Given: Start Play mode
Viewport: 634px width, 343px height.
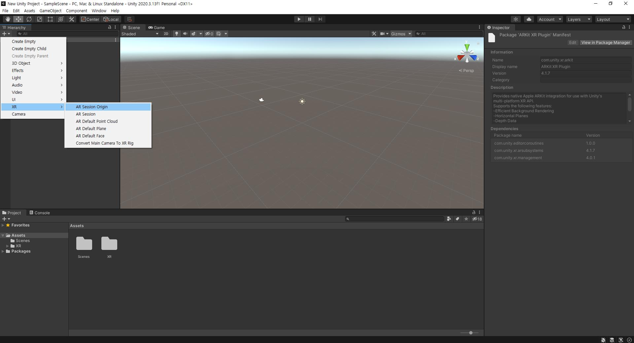Looking at the screenshot, I should tap(299, 19).
